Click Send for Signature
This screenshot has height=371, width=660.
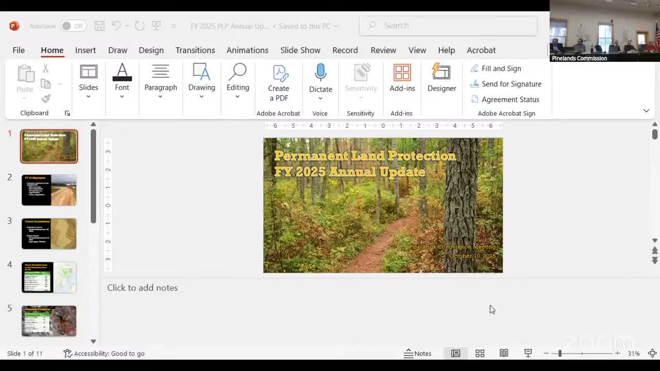click(x=511, y=84)
